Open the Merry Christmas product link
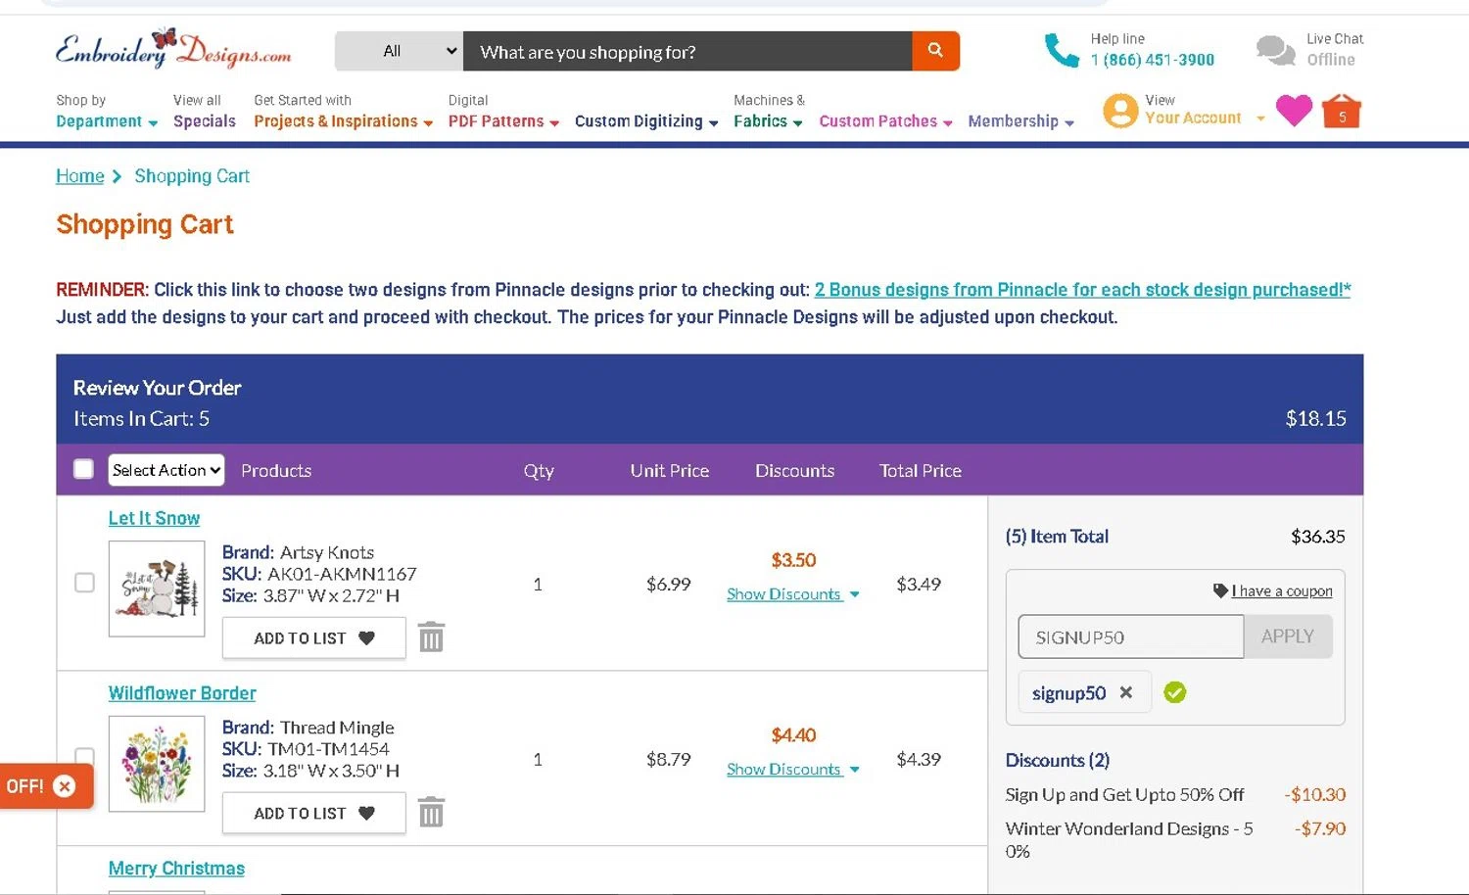The image size is (1469, 895). (176, 869)
